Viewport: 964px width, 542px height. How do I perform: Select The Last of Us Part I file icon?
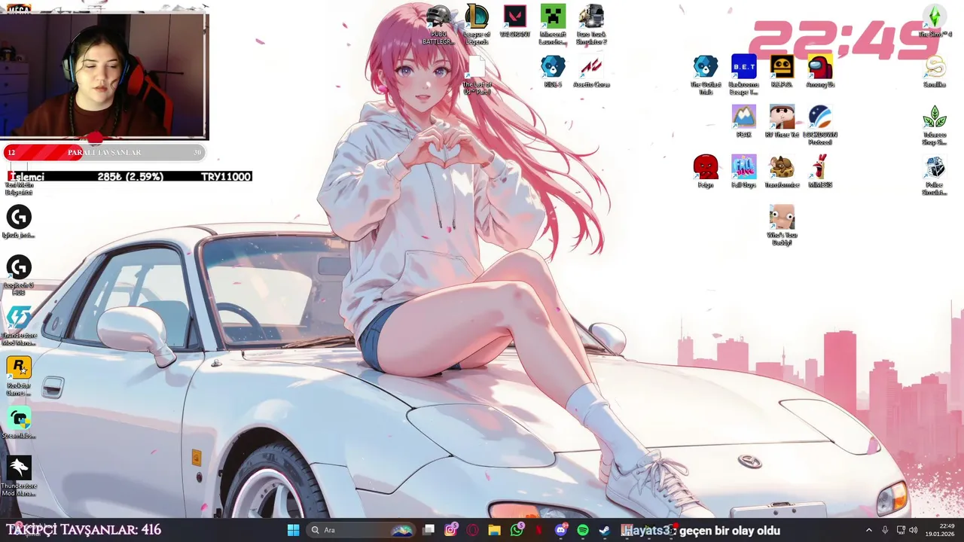(x=477, y=75)
